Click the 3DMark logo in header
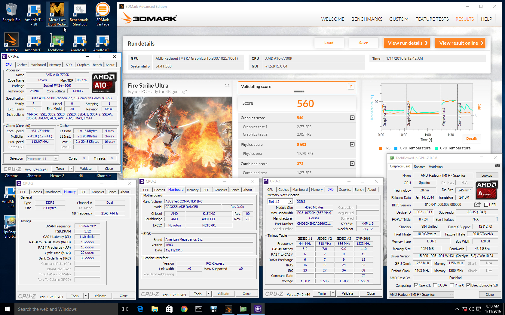 [149, 18]
